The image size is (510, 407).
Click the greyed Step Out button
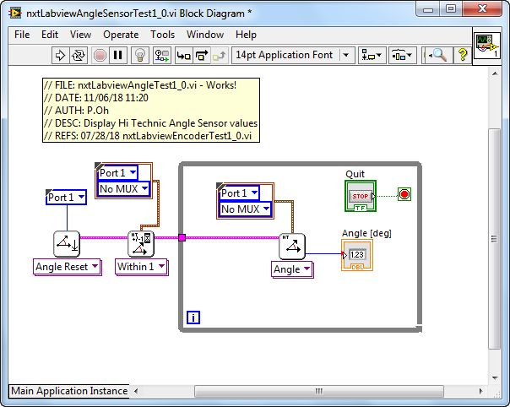(x=220, y=55)
